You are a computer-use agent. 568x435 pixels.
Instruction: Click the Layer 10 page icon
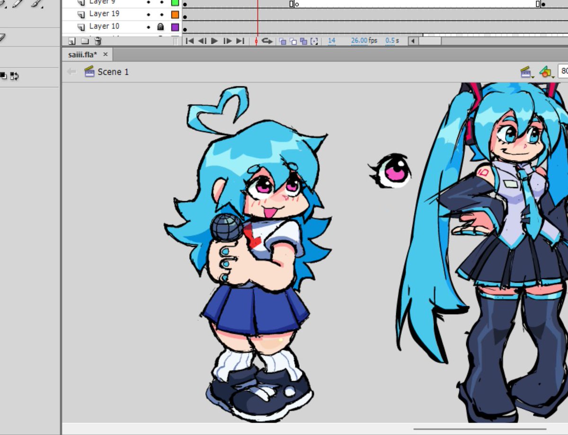pyautogui.click(x=81, y=27)
